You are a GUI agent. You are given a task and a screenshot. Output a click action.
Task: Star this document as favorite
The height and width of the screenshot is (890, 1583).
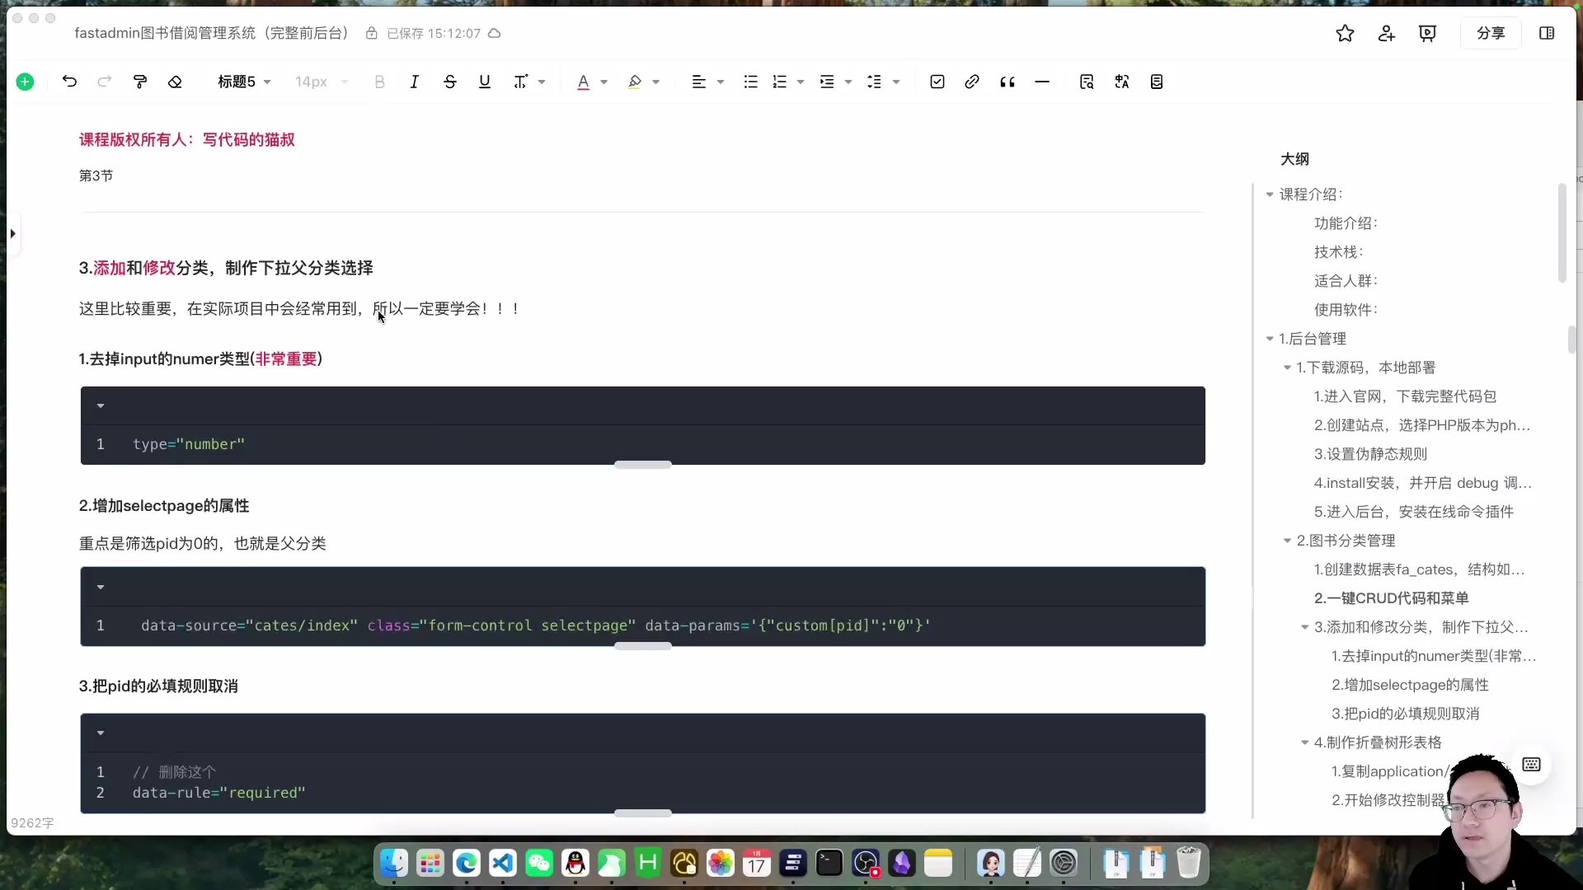click(1345, 33)
